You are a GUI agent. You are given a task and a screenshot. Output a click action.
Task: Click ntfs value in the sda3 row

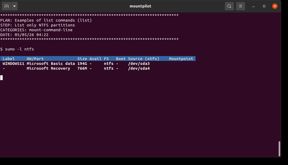tap(109, 64)
